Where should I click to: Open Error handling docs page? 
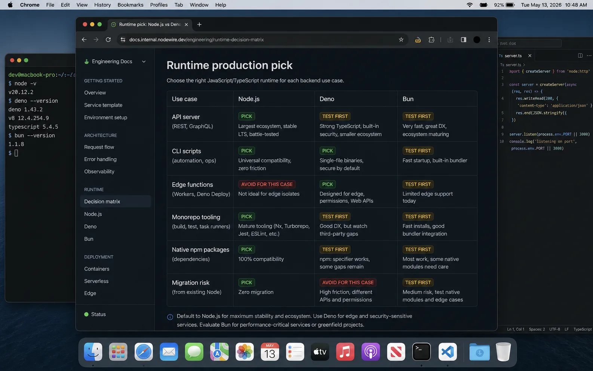tap(100, 159)
